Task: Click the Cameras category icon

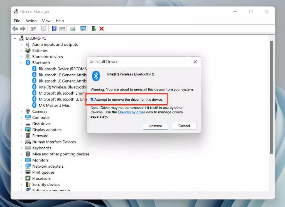Action: (x=28, y=111)
